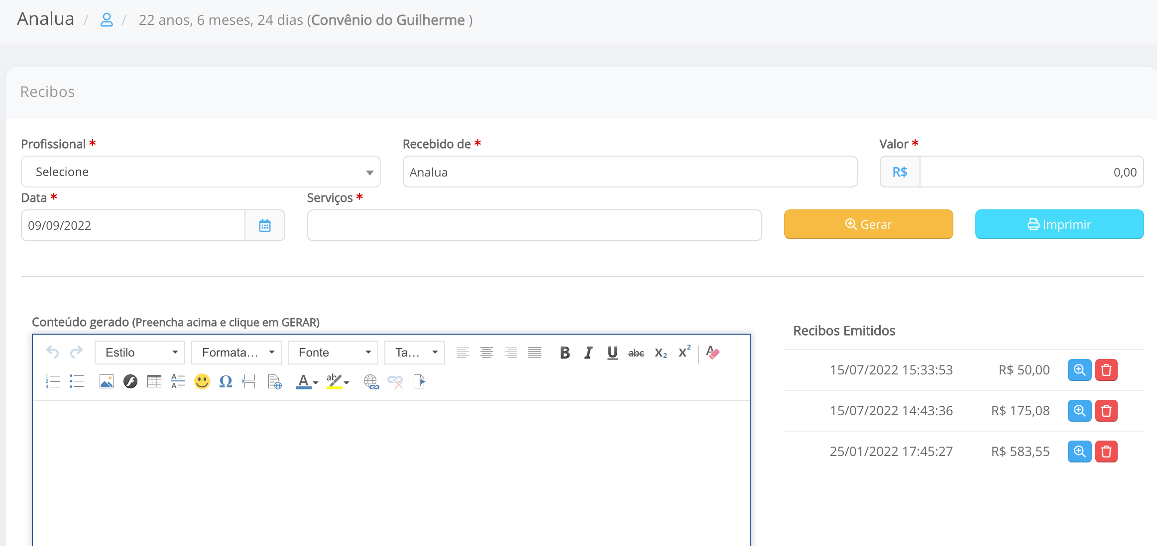
Task: Toggle underline formatting
Action: pos(612,353)
